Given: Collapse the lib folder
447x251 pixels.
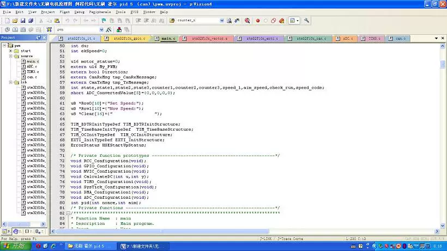Looking at the screenshot, I should tap(10, 82).
